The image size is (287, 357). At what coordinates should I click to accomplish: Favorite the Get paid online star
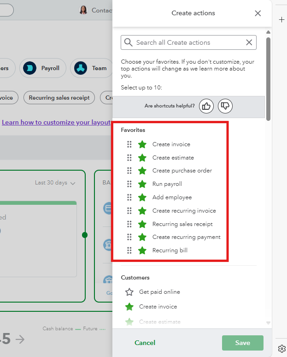click(x=129, y=292)
